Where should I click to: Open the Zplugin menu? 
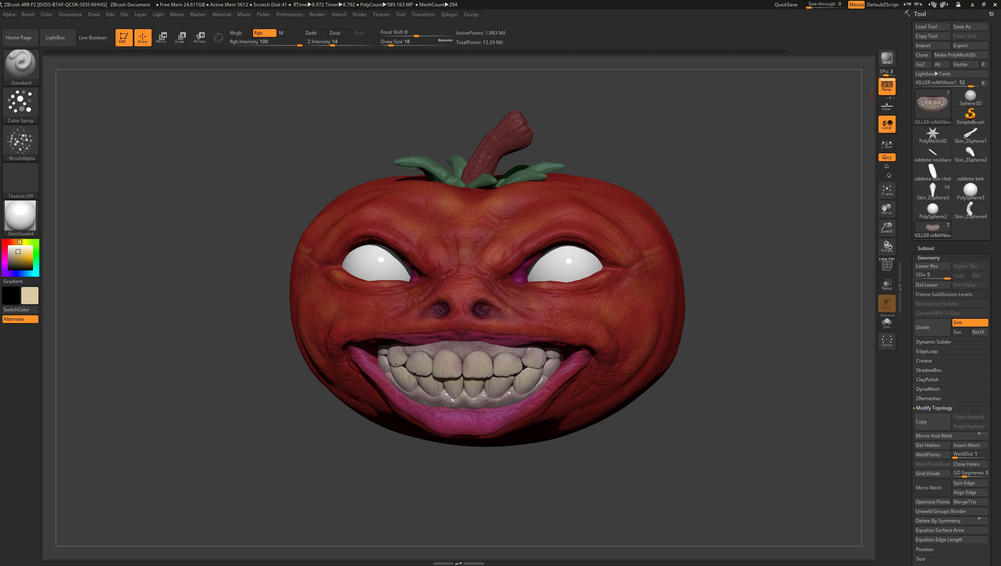(x=449, y=15)
